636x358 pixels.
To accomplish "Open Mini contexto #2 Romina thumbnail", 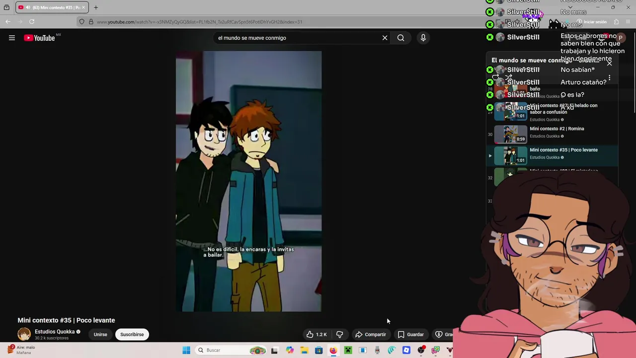I will (510, 134).
